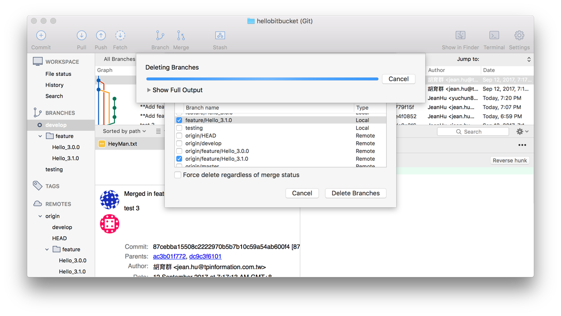Open the Branch tool
The height and width of the screenshot is (316, 561).
[x=160, y=35]
